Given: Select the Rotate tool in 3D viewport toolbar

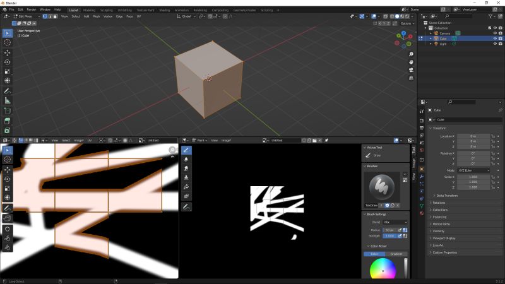Looking at the screenshot, I should [x=8, y=62].
